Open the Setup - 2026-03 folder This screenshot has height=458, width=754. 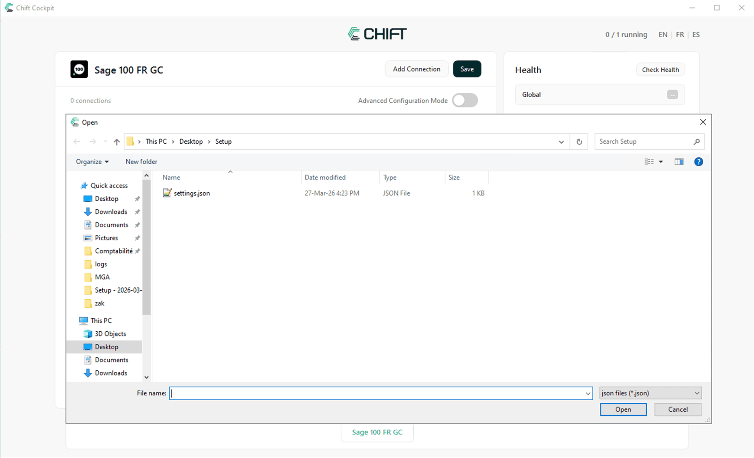click(118, 290)
